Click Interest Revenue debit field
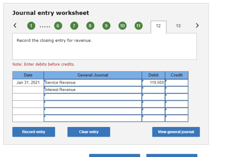 153,90
